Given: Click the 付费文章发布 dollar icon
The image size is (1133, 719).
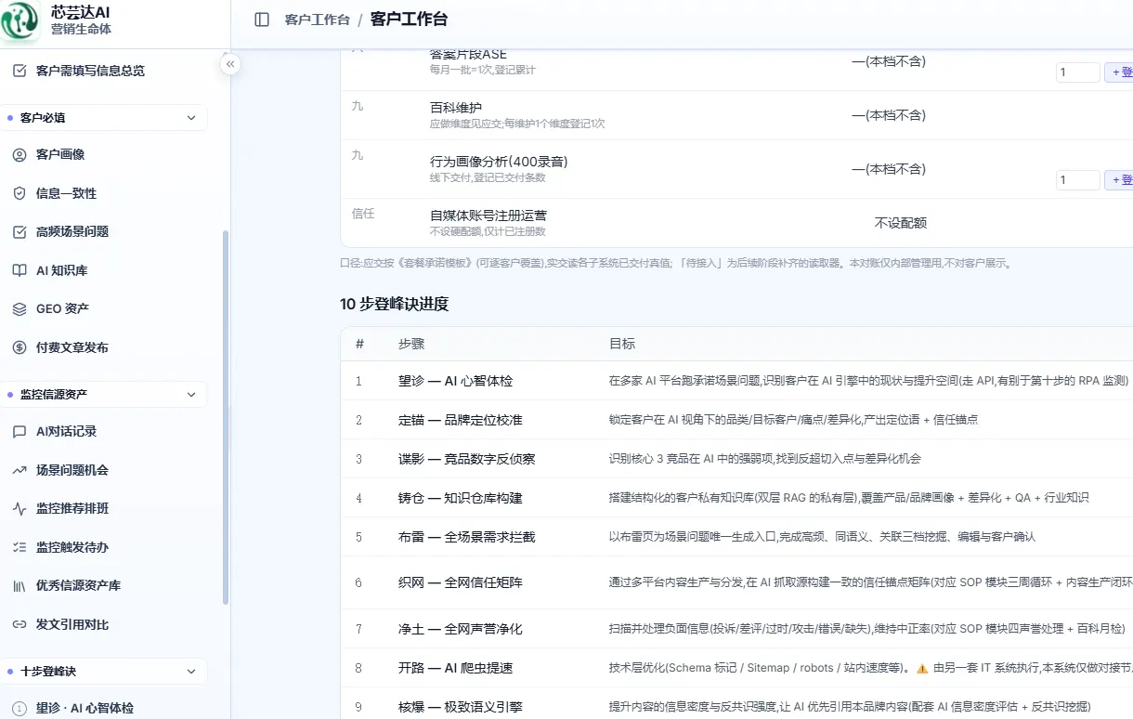Looking at the screenshot, I should click(x=20, y=347).
